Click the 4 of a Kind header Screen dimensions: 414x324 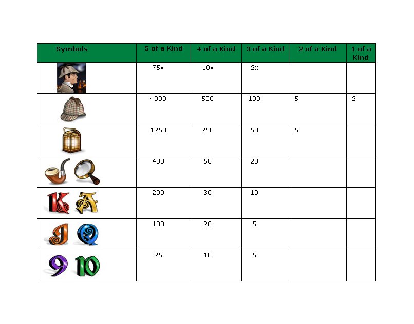pyautogui.click(x=216, y=49)
